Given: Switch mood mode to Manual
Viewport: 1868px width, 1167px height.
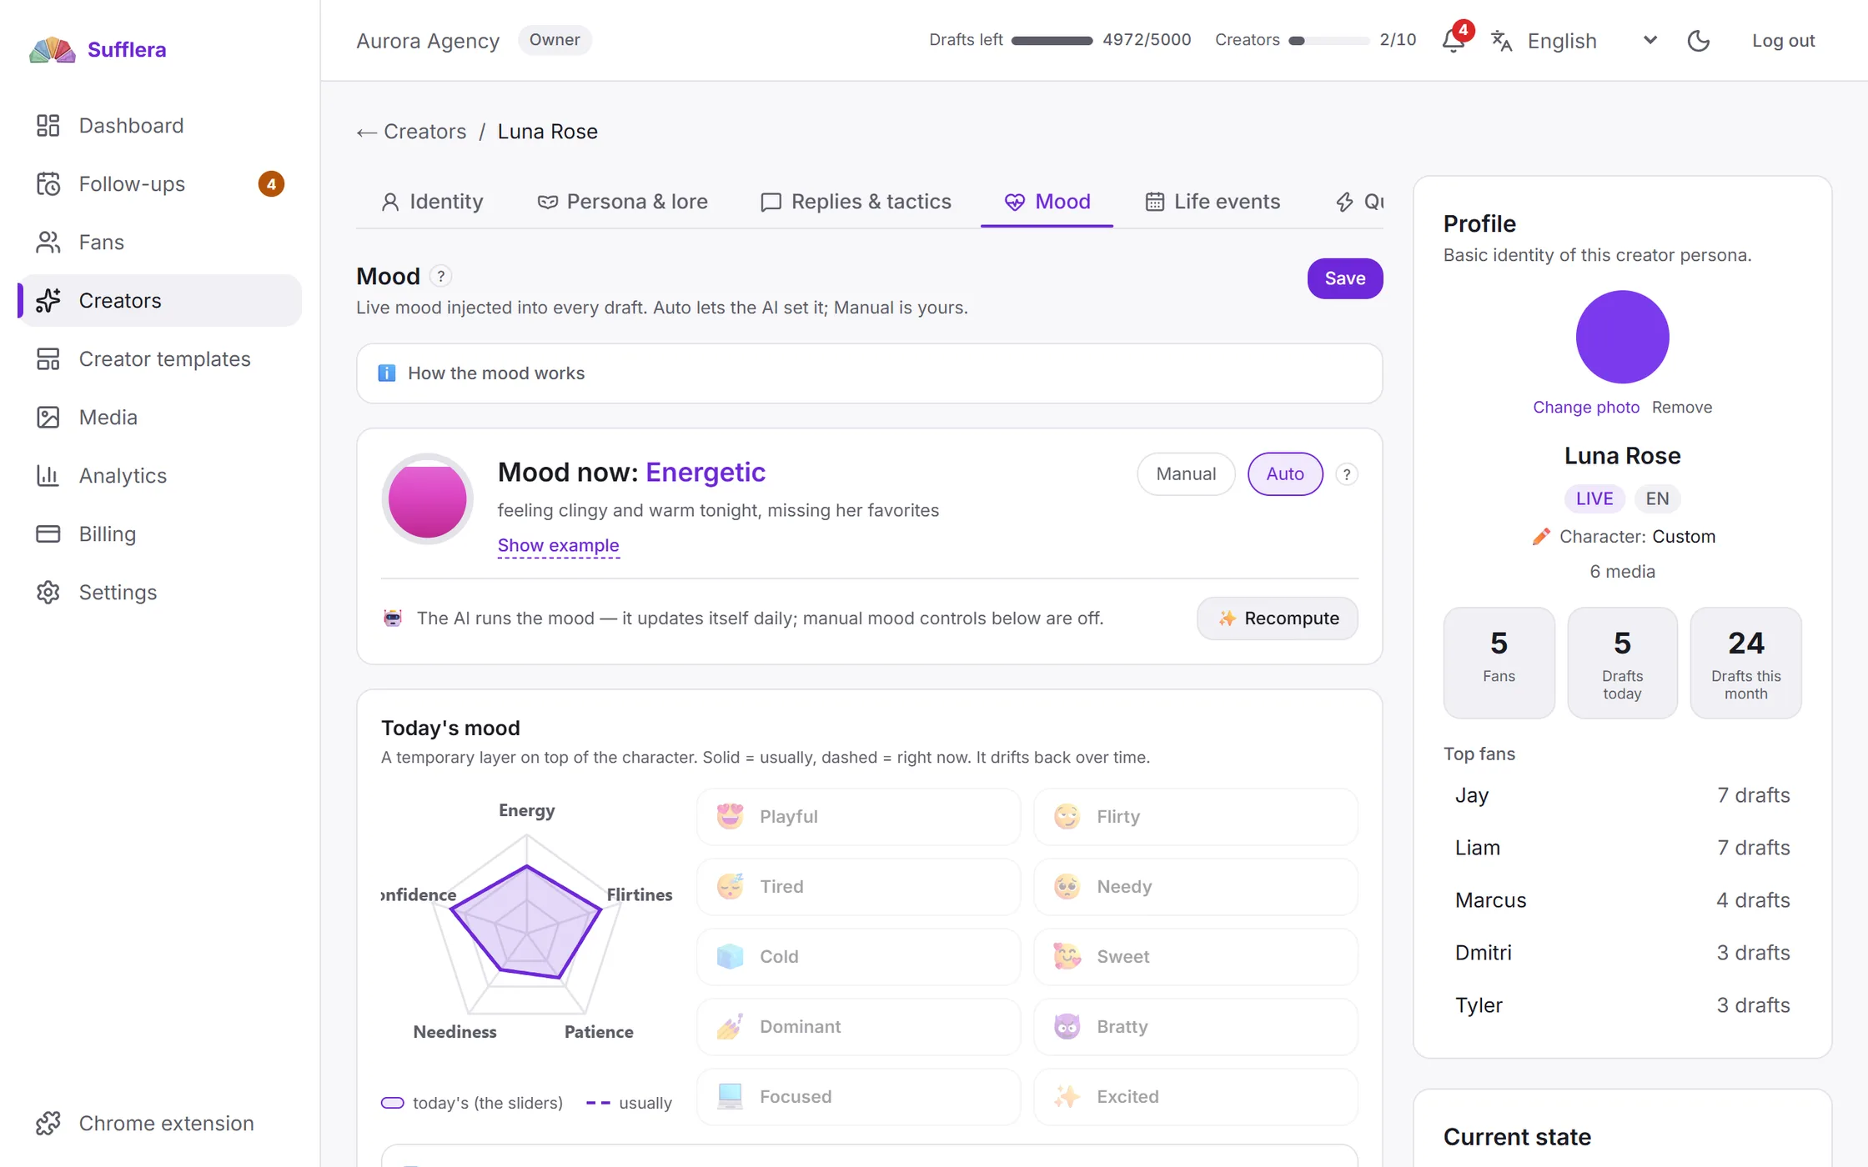Looking at the screenshot, I should (x=1186, y=473).
